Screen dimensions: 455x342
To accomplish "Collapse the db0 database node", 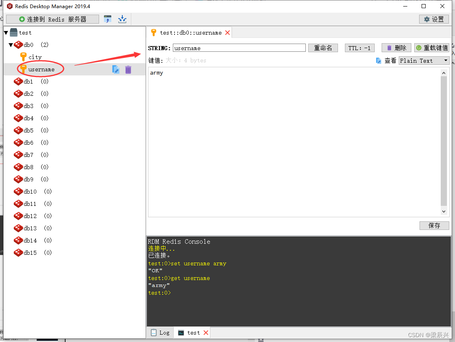I will [11, 45].
